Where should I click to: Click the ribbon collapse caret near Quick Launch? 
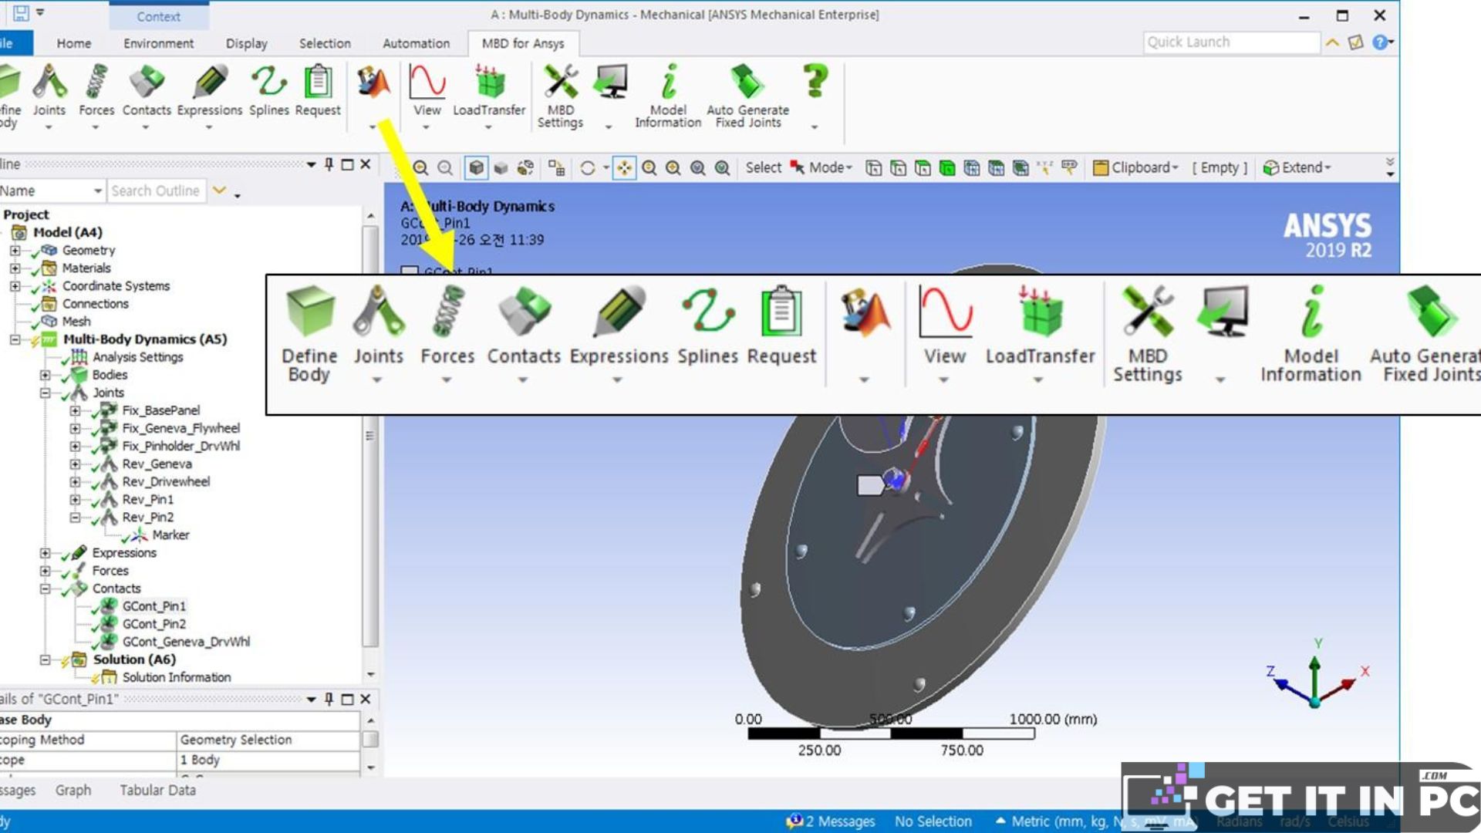[x=1332, y=43]
